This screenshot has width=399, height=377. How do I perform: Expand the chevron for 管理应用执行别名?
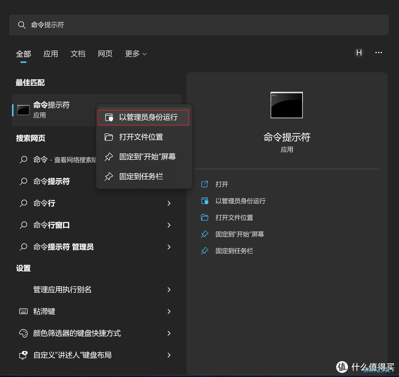pyautogui.click(x=169, y=290)
